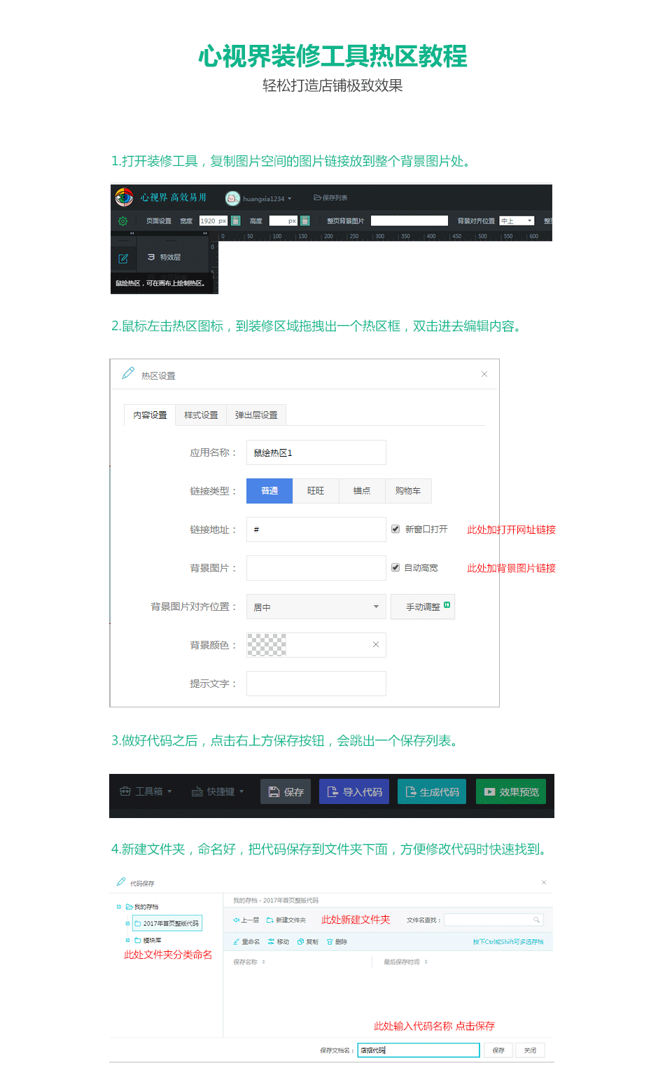This screenshot has width=665, height=1087.
Task: Click the 手动调整 button
Action: (423, 607)
